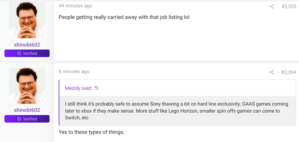Click the job listing post text

coord(124,17)
